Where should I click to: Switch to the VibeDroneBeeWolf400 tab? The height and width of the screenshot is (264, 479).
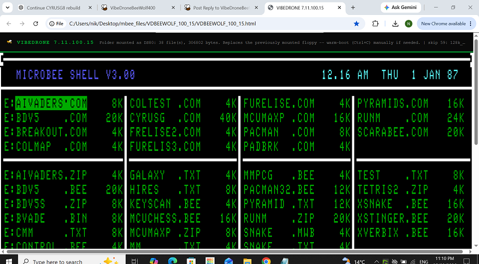[139, 7]
